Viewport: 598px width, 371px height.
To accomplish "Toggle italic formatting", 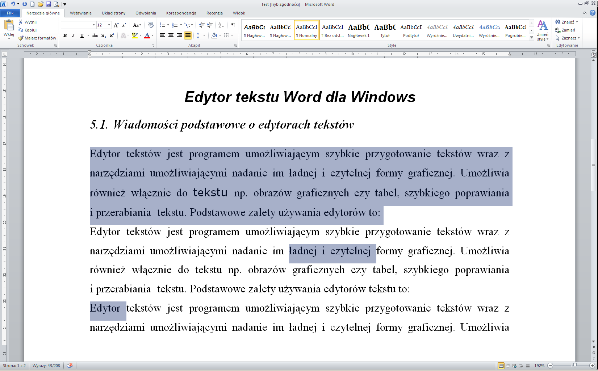I will [73, 36].
